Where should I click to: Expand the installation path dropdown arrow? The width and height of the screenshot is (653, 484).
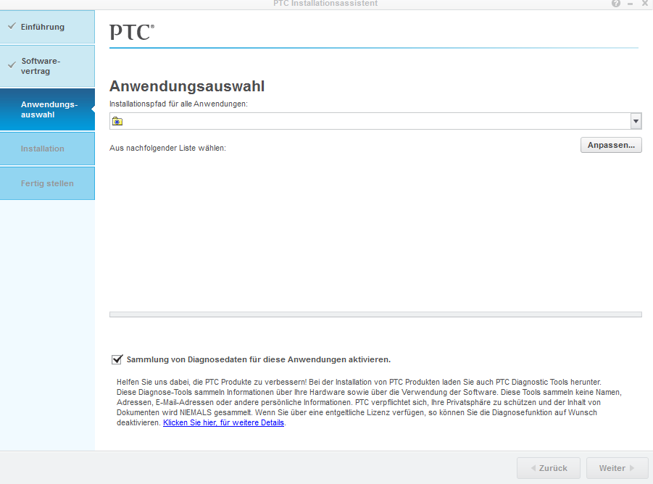pyautogui.click(x=636, y=121)
